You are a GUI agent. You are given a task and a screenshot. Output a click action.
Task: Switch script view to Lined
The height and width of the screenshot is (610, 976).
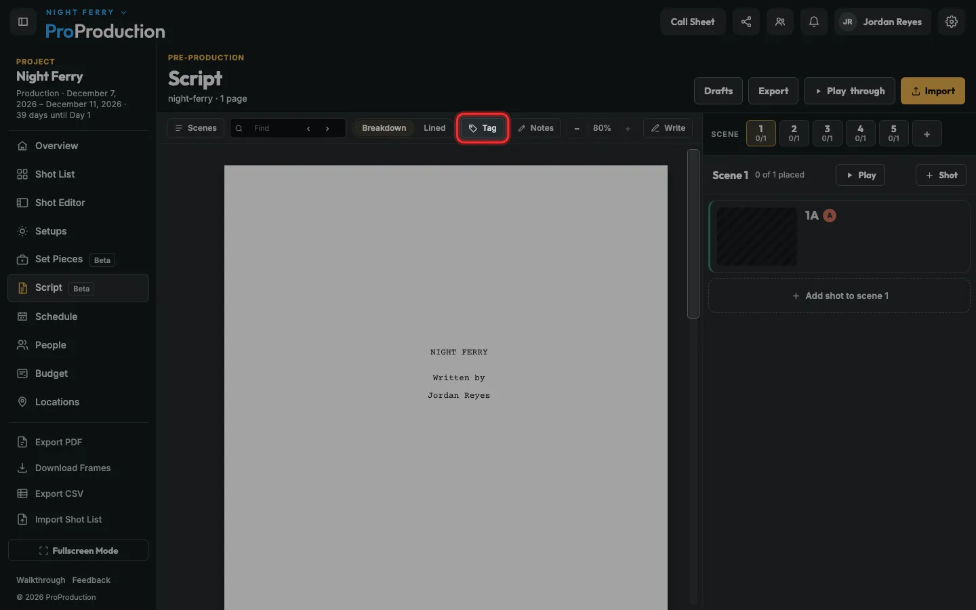coord(434,128)
